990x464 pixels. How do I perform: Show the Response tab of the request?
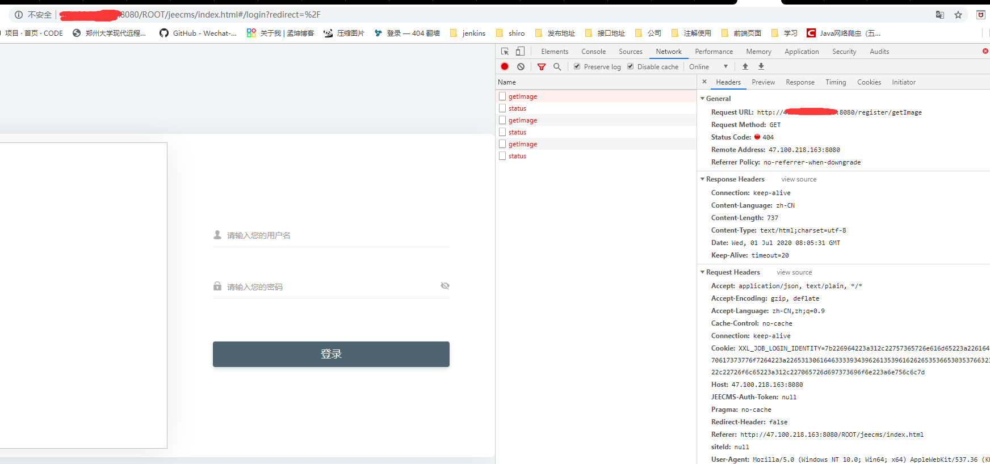[800, 82]
